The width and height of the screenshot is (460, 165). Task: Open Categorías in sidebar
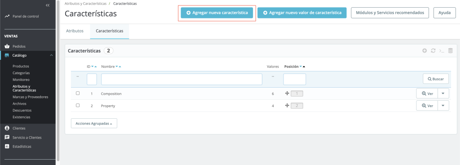[x=21, y=73]
